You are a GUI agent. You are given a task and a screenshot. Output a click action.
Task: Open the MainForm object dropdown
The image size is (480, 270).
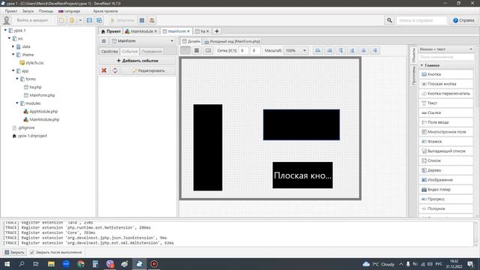(x=142, y=41)
